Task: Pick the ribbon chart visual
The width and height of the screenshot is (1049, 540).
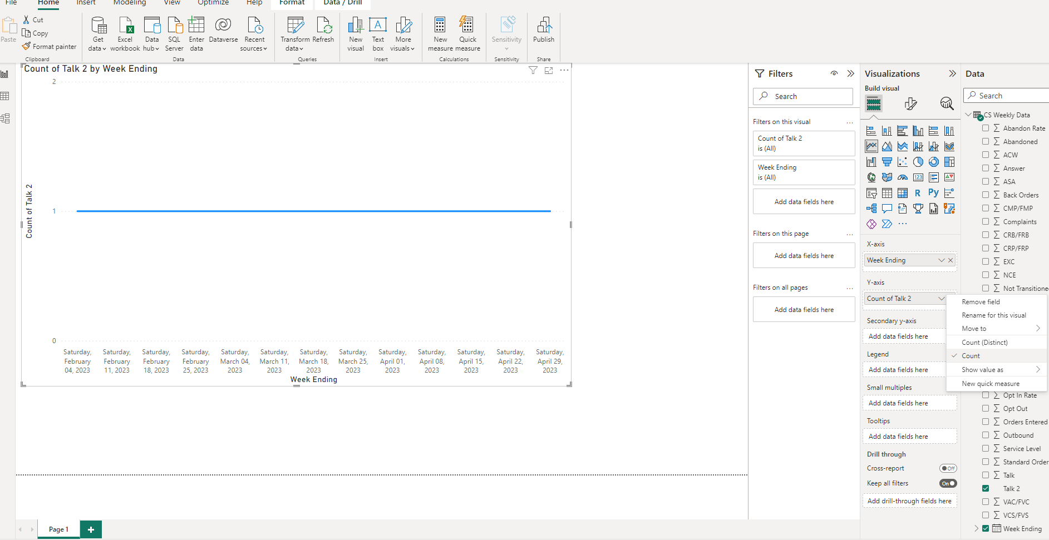Action: coord(949,146)
